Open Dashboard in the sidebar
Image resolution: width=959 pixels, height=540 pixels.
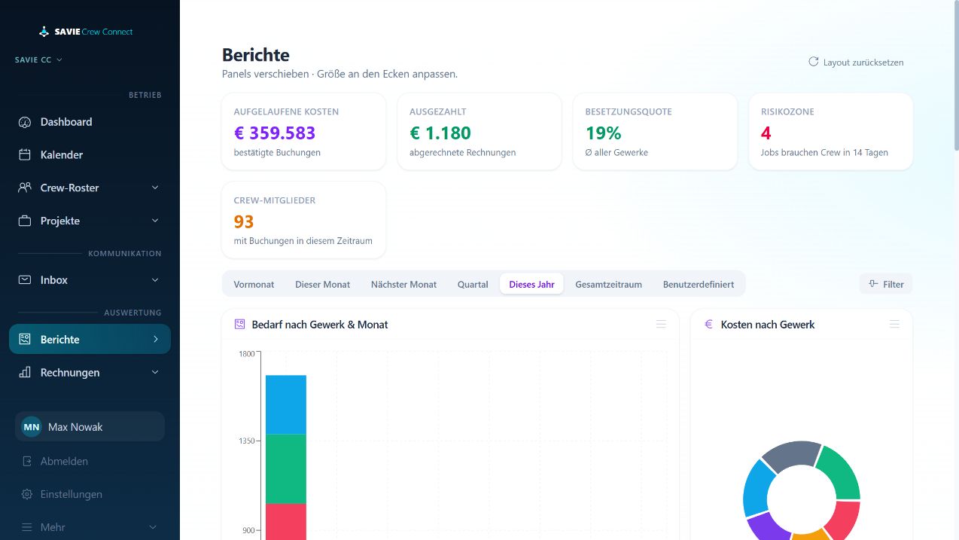(x=90, y=122)
